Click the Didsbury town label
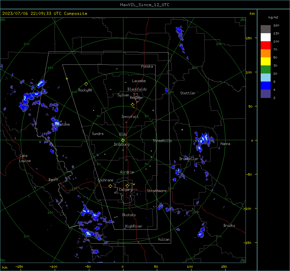 [121, 144]
